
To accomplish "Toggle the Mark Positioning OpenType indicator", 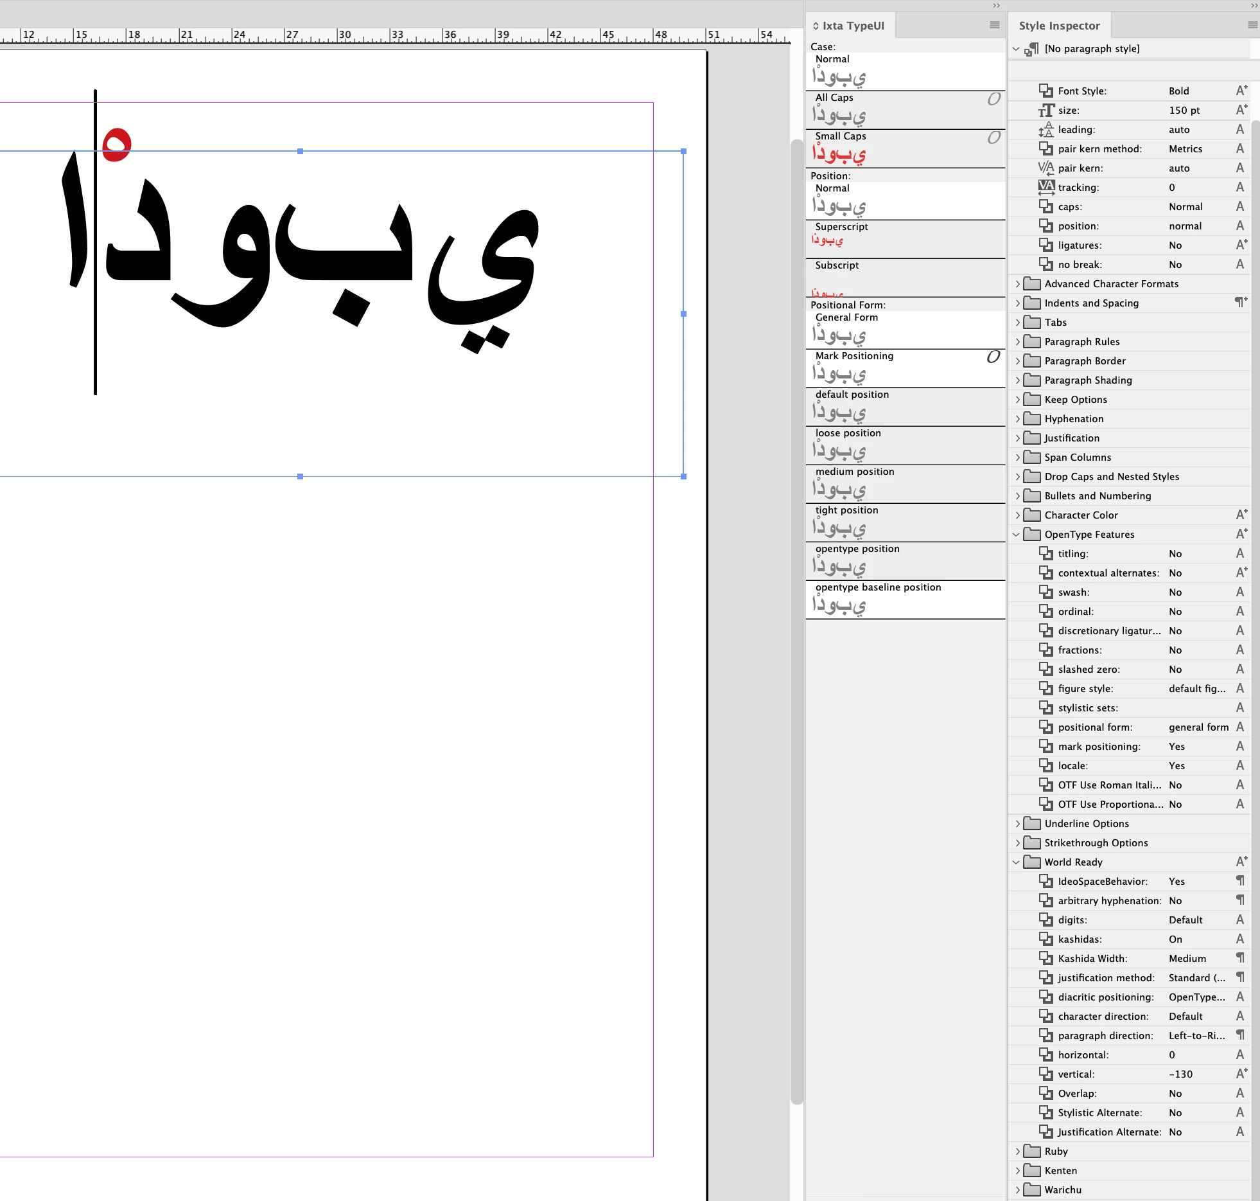I will click(x=993, y=357).
